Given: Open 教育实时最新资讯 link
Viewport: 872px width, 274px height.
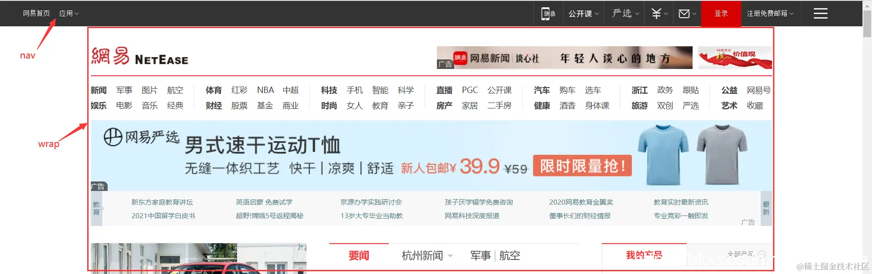Looking at the screenshot, I should [x=681, y=202].
